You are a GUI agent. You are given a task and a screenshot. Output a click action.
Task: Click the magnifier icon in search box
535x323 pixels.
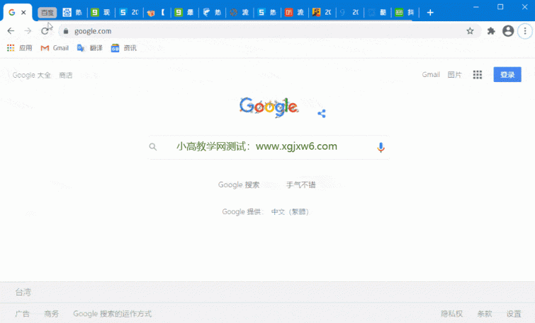coord(153,147)
